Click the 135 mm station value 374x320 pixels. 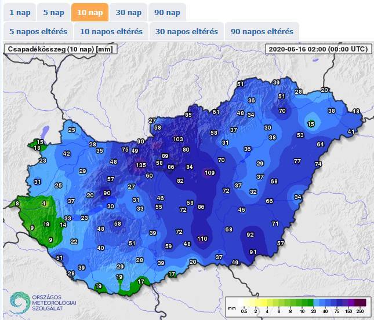141,165
